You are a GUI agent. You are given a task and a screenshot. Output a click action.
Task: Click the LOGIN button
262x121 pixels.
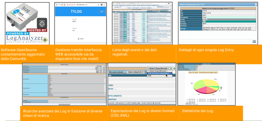click(x=81, y=39)
